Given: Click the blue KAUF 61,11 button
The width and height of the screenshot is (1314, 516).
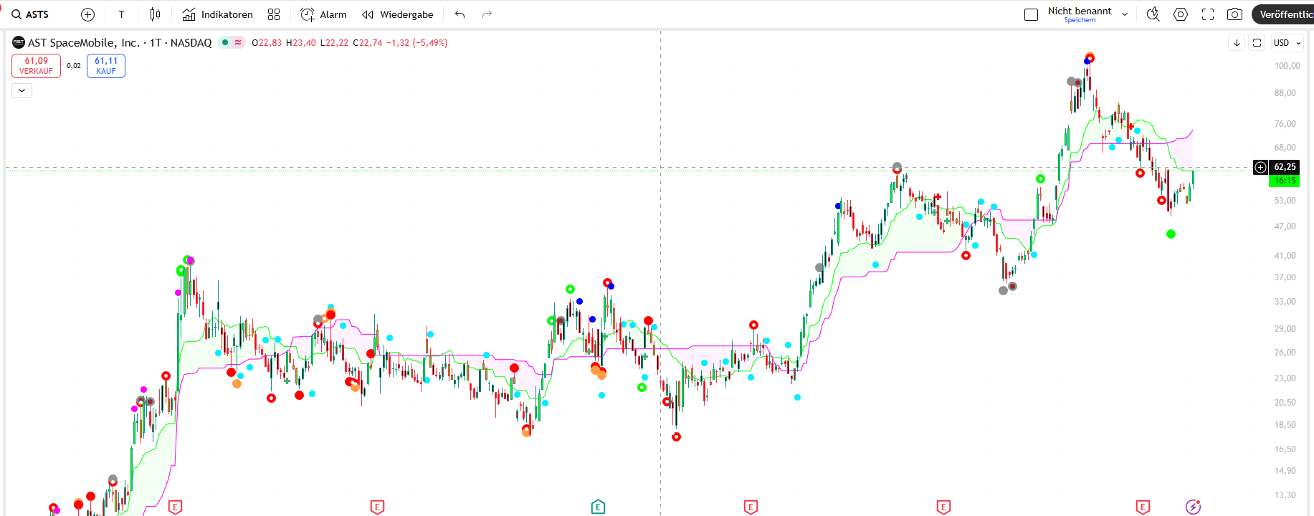Looking at the screenshot, I should coord(106,66).
